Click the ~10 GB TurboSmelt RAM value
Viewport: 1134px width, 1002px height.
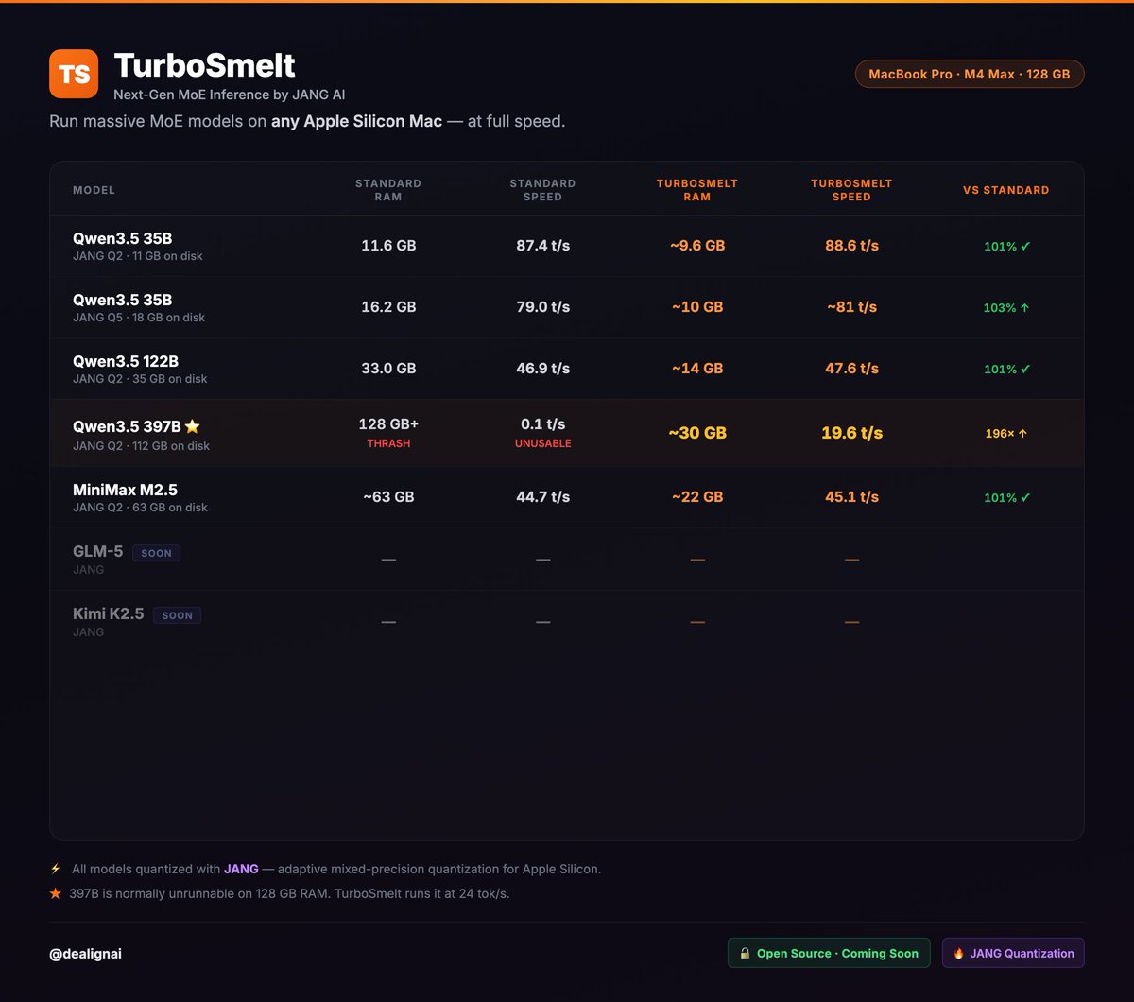click(x=697, y=307)
